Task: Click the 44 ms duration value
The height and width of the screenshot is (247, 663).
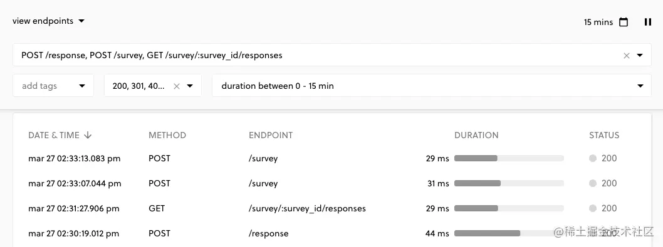Action: (x=437, y=233)
